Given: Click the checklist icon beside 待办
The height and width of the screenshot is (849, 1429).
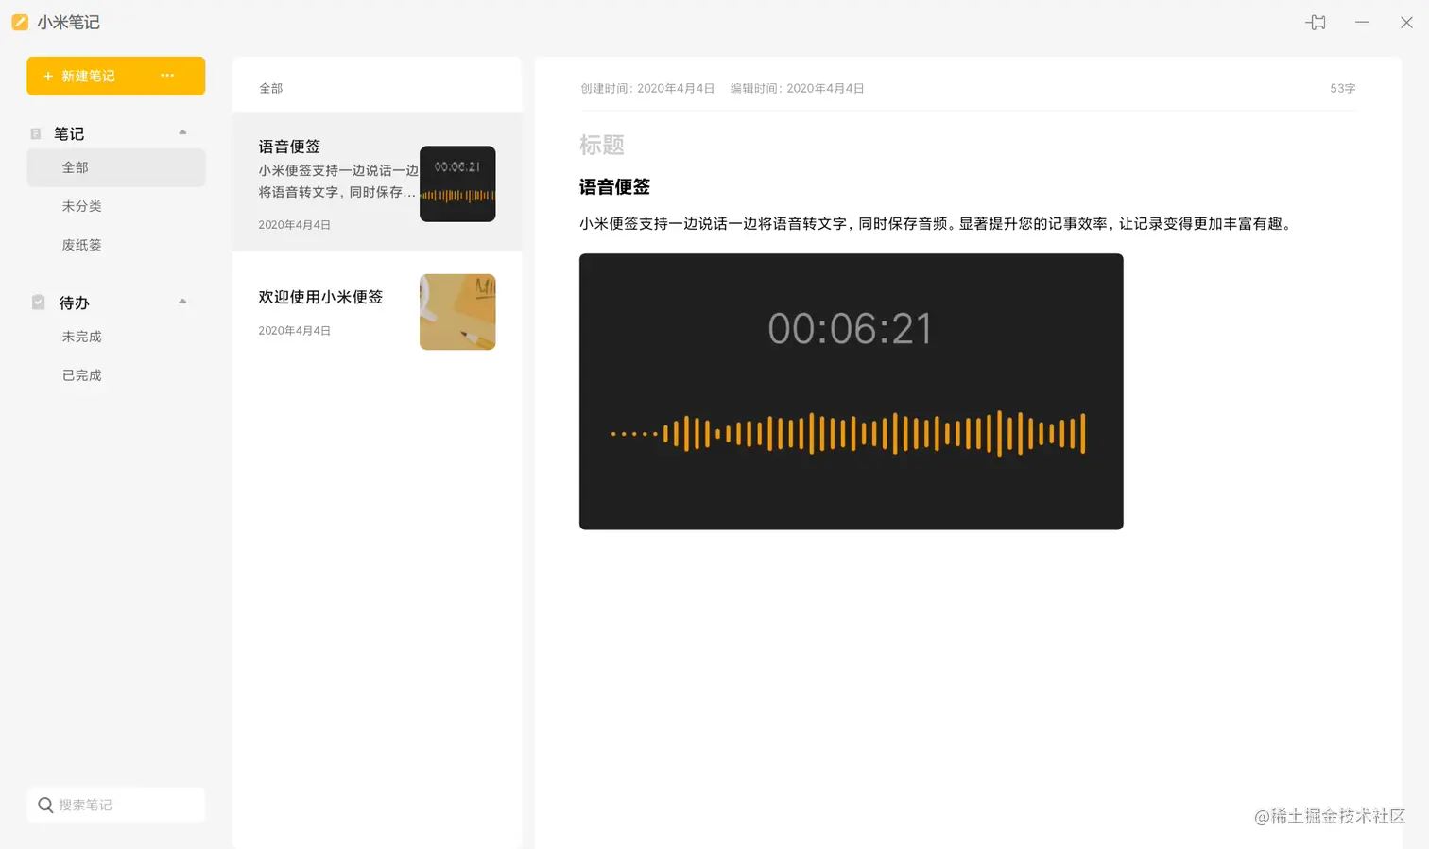Looking at the screenshot, I should click(37, 302).
